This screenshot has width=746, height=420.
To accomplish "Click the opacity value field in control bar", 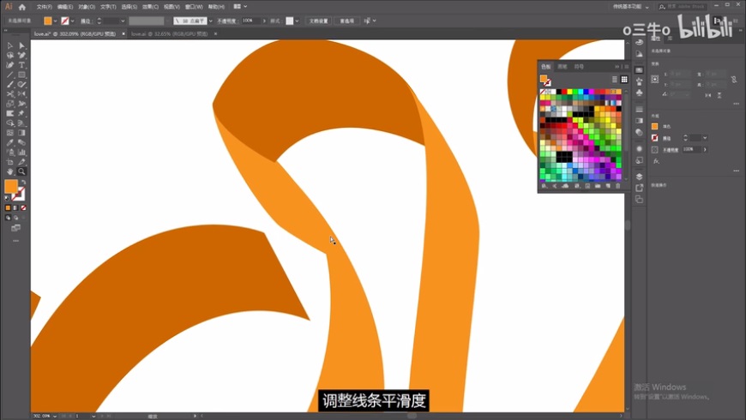I will pos(250,21).
